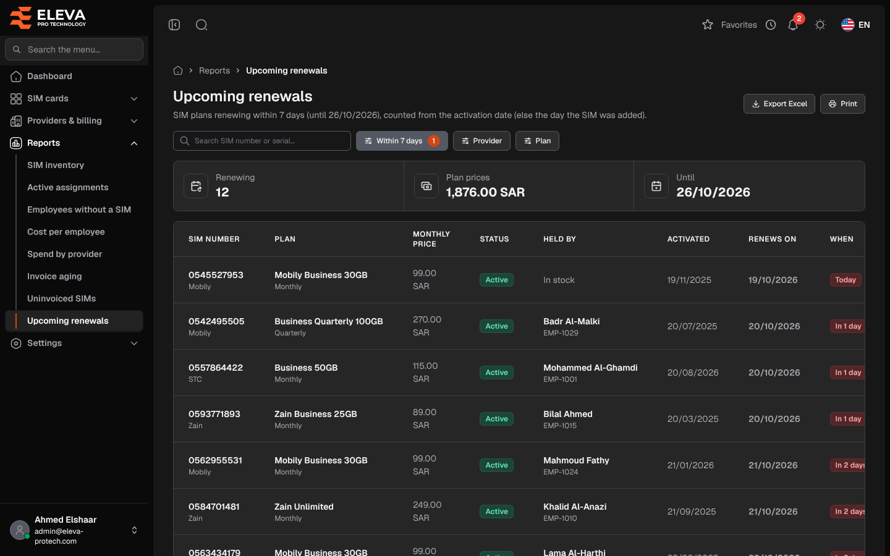This screenshot has width=890, height=556.
Task: Open Active assignments report
Action: pos(68,187)
